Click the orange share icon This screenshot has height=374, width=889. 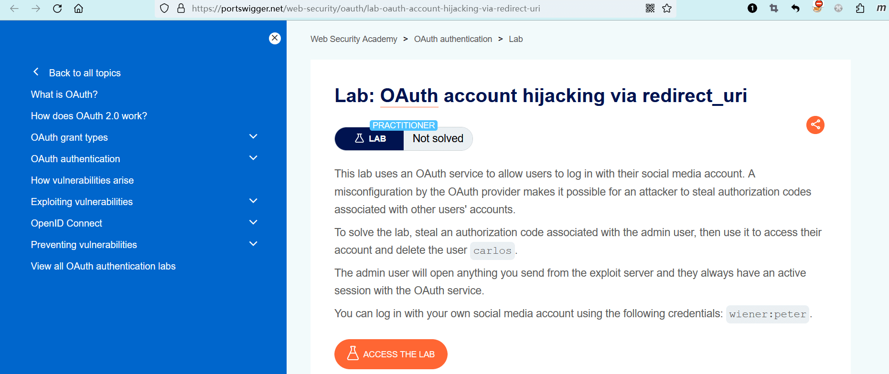point(815,125)
